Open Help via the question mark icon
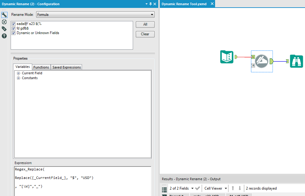Screen dimensions: 305x196 [x=4, y=36]
